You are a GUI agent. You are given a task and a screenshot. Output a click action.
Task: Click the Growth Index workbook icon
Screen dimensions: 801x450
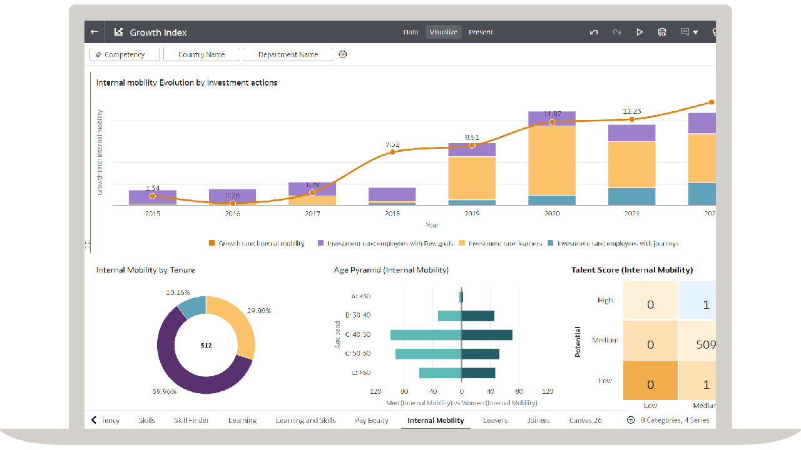click(x=119, y=32)
